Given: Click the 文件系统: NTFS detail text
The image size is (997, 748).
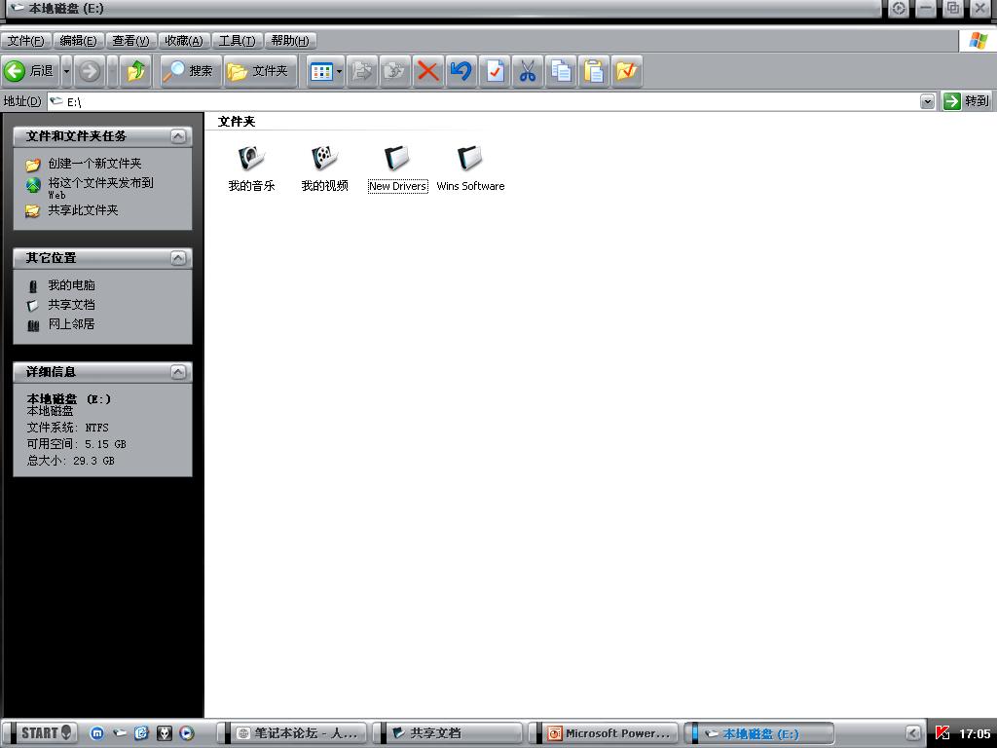Looking at the screenshot, I should 68,428.
